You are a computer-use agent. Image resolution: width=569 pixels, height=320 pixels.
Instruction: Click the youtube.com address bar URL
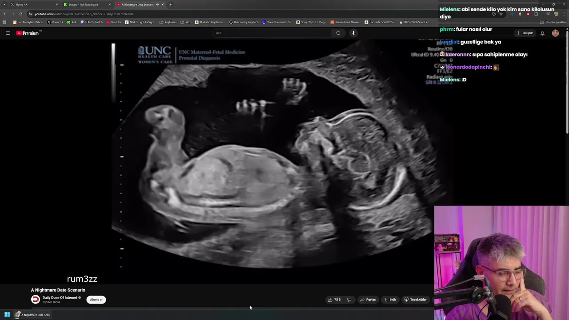pyautogui.click(x=84, y=14)
